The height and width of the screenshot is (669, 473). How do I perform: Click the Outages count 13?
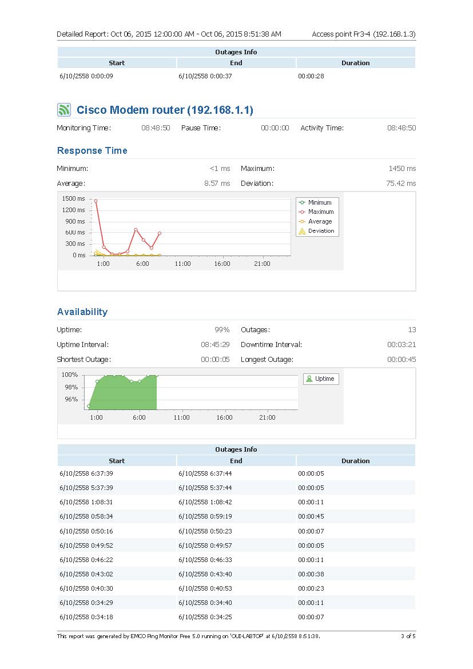[x=412, y=330]
